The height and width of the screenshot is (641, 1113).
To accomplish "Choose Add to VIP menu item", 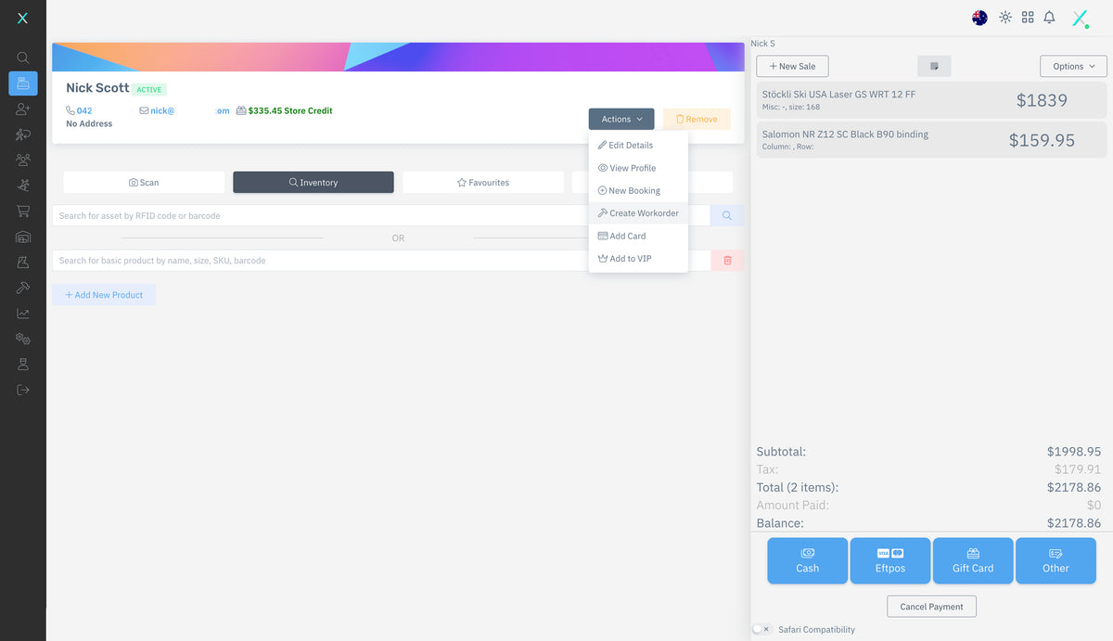I will click(x=631, y=259).
